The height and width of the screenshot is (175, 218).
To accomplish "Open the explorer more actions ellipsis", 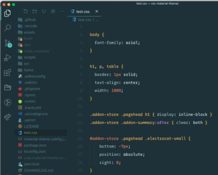I will coord(62,12).
